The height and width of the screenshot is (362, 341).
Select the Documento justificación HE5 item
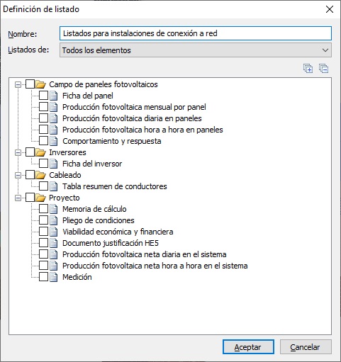pyautogui.click(x=111, y=243)
